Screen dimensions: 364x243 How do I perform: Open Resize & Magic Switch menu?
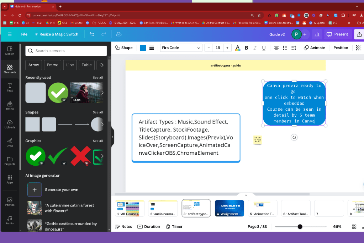57,34
